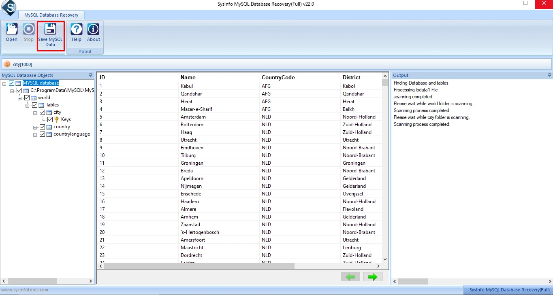Uncheck the country table checkbox

pos(42,127)
